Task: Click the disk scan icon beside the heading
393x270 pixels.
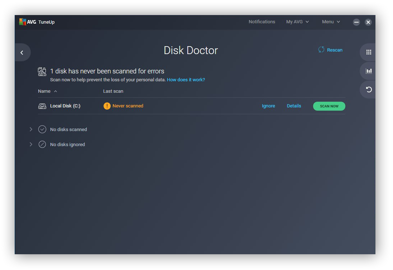Action: pyautogui.click(x=42, y=71)
